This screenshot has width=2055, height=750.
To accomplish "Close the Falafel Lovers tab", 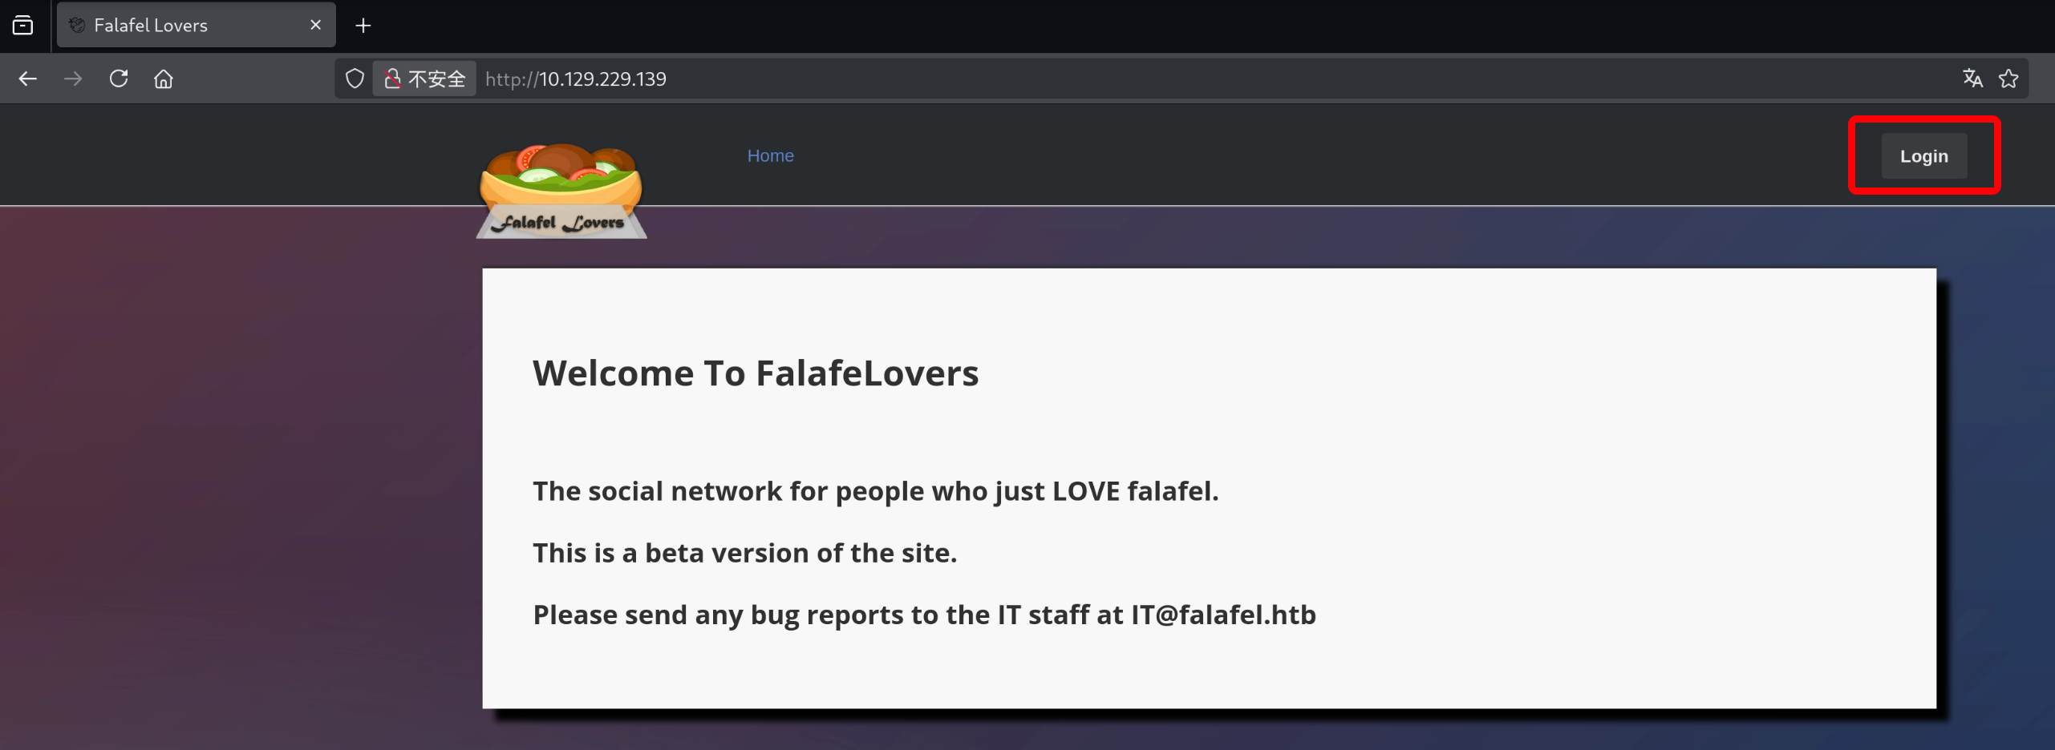I will (x=315, y=26).
